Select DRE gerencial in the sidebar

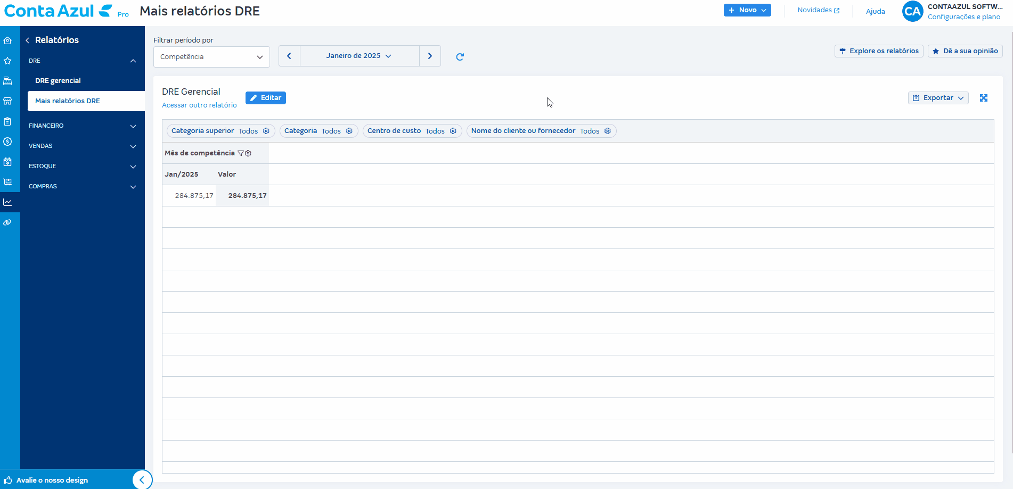[x=58, y=81]
